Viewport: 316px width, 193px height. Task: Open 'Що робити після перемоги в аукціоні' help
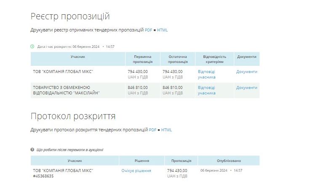[70, 150]
